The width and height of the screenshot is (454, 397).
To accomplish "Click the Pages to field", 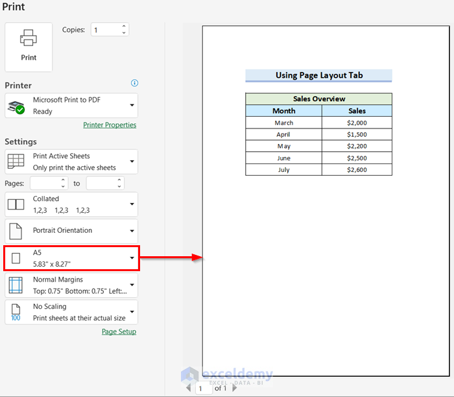I will (101, 184).
